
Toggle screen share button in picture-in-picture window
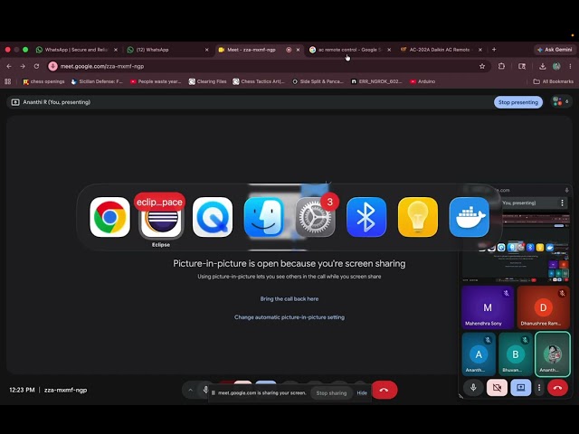click(x=521, y=388)
